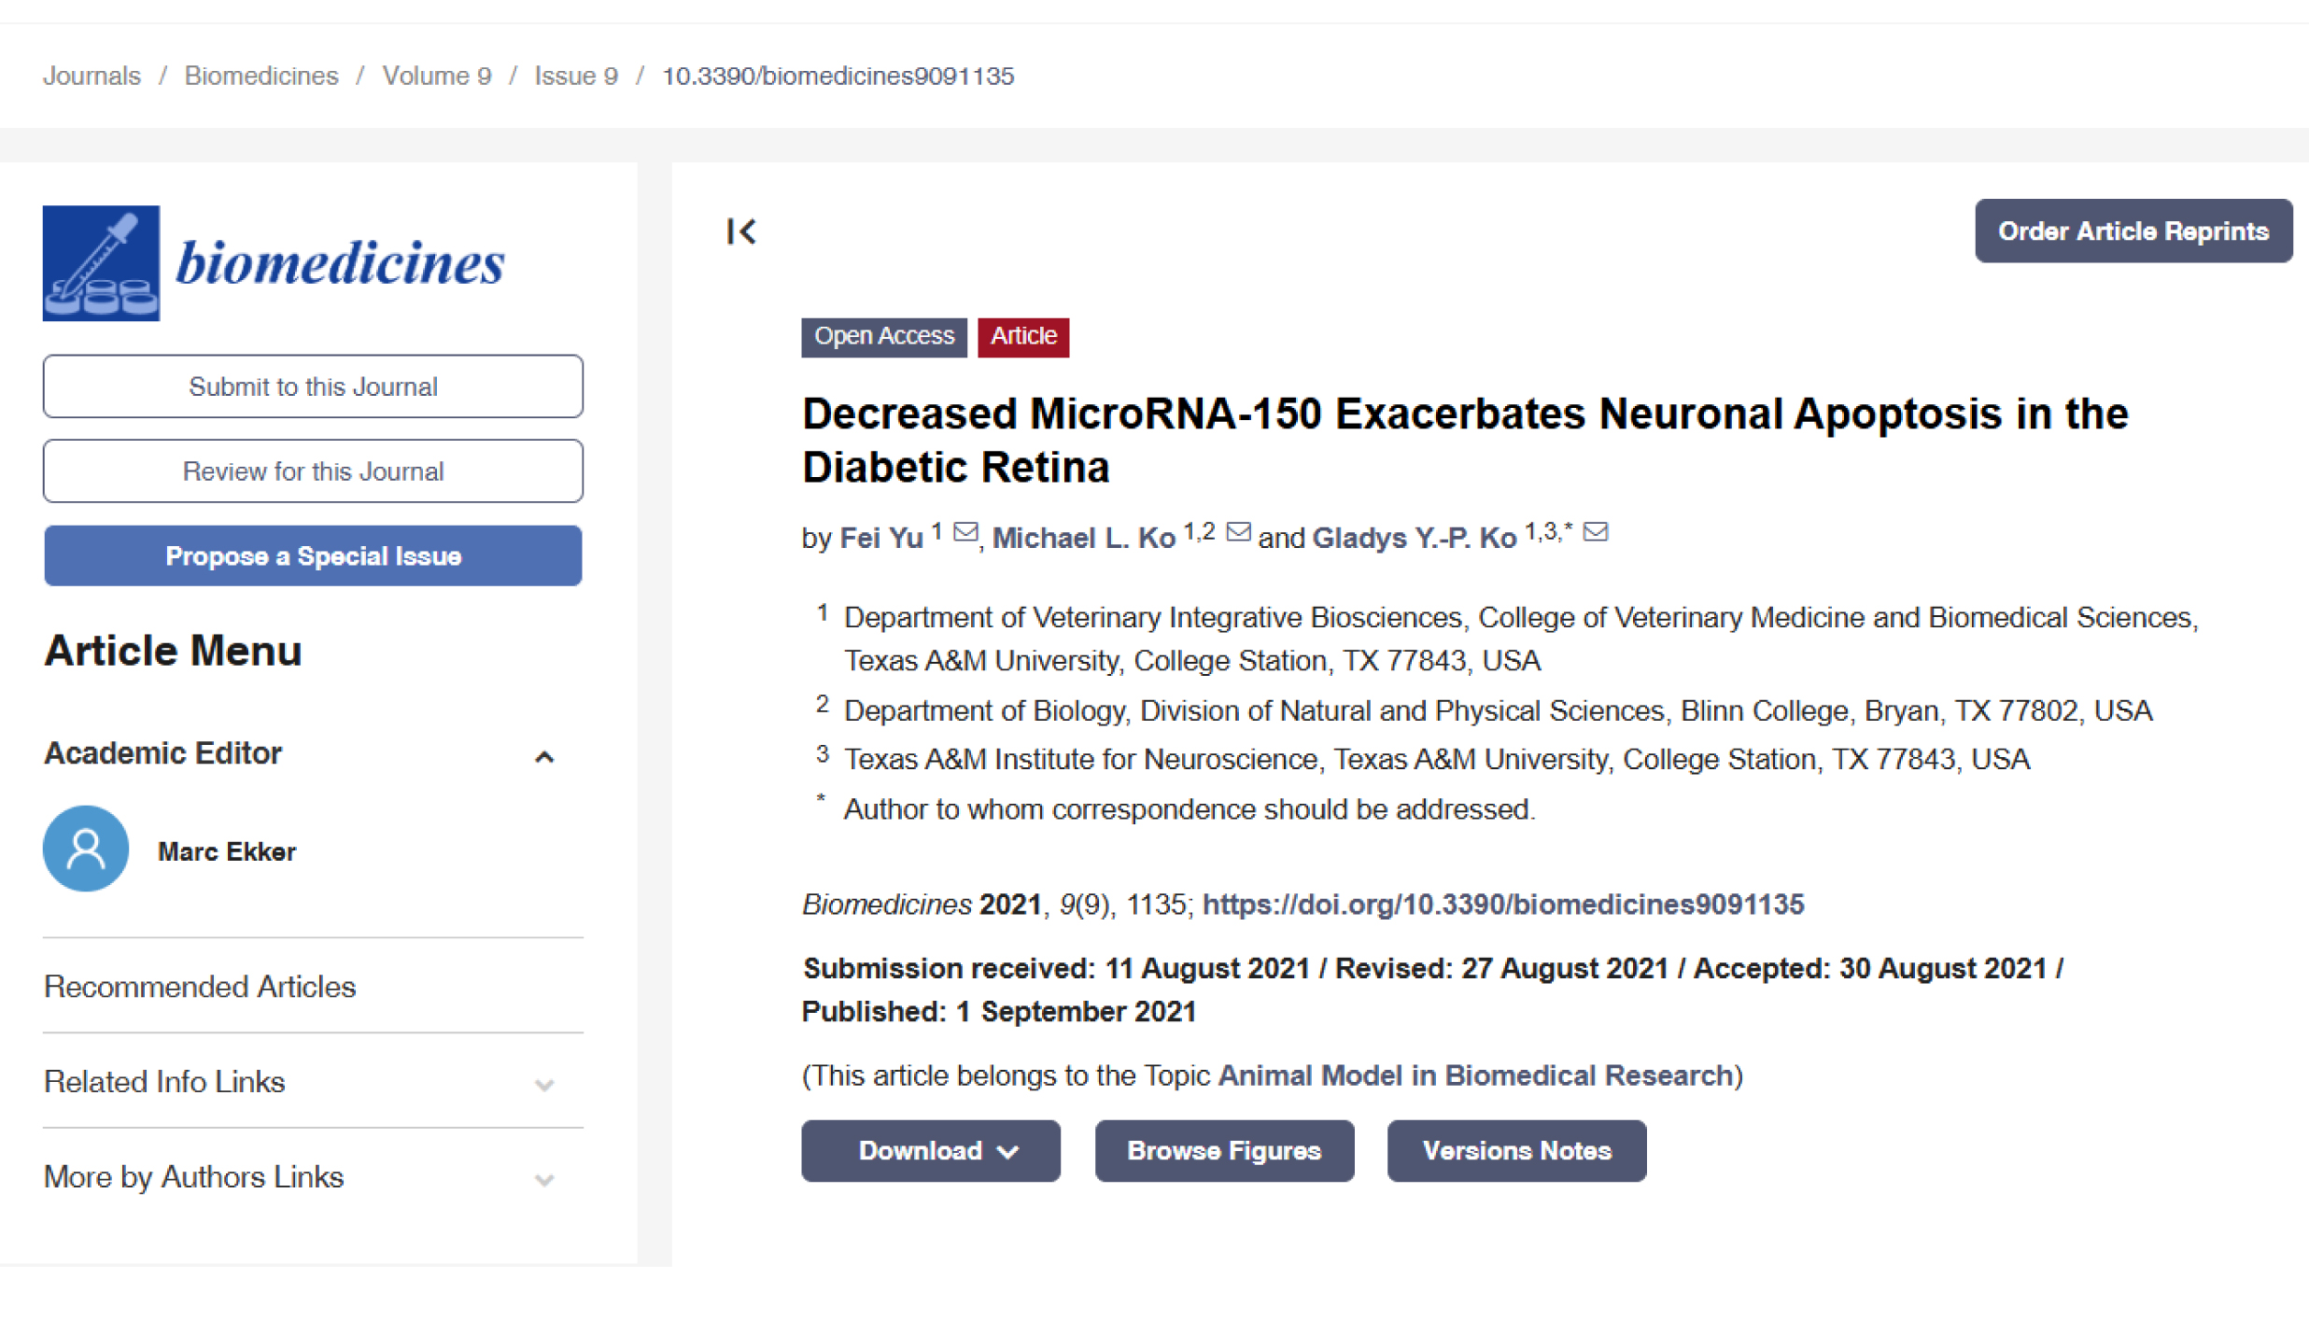The width and height of the screenshot is (2309, 1334).
Task: Expand the Related Info Links section
Action: pos(544,1084)
